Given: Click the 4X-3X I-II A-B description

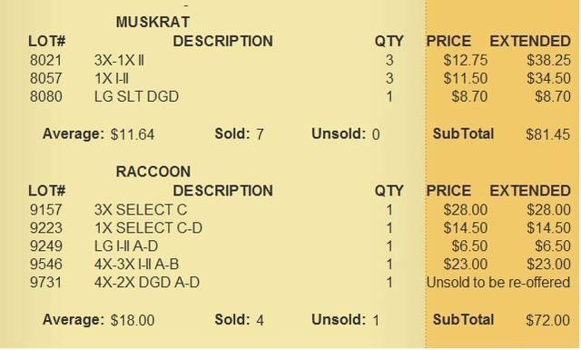Looking at the screenshot, I should [x=137, y=265].
